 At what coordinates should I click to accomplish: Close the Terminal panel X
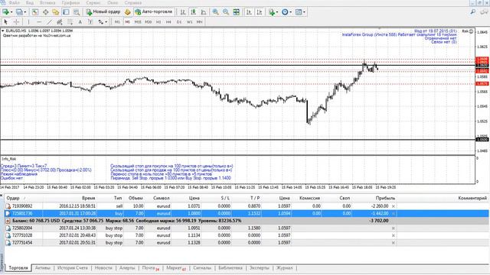coord(2,195)
